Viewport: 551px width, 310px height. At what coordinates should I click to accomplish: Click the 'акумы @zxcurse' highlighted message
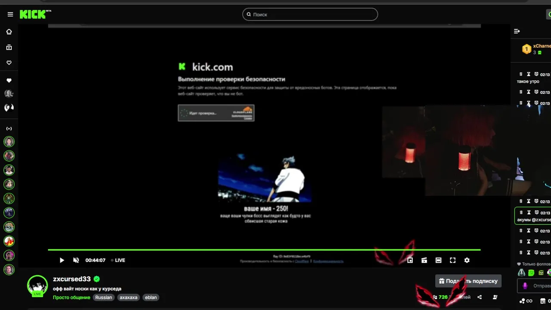533,216
